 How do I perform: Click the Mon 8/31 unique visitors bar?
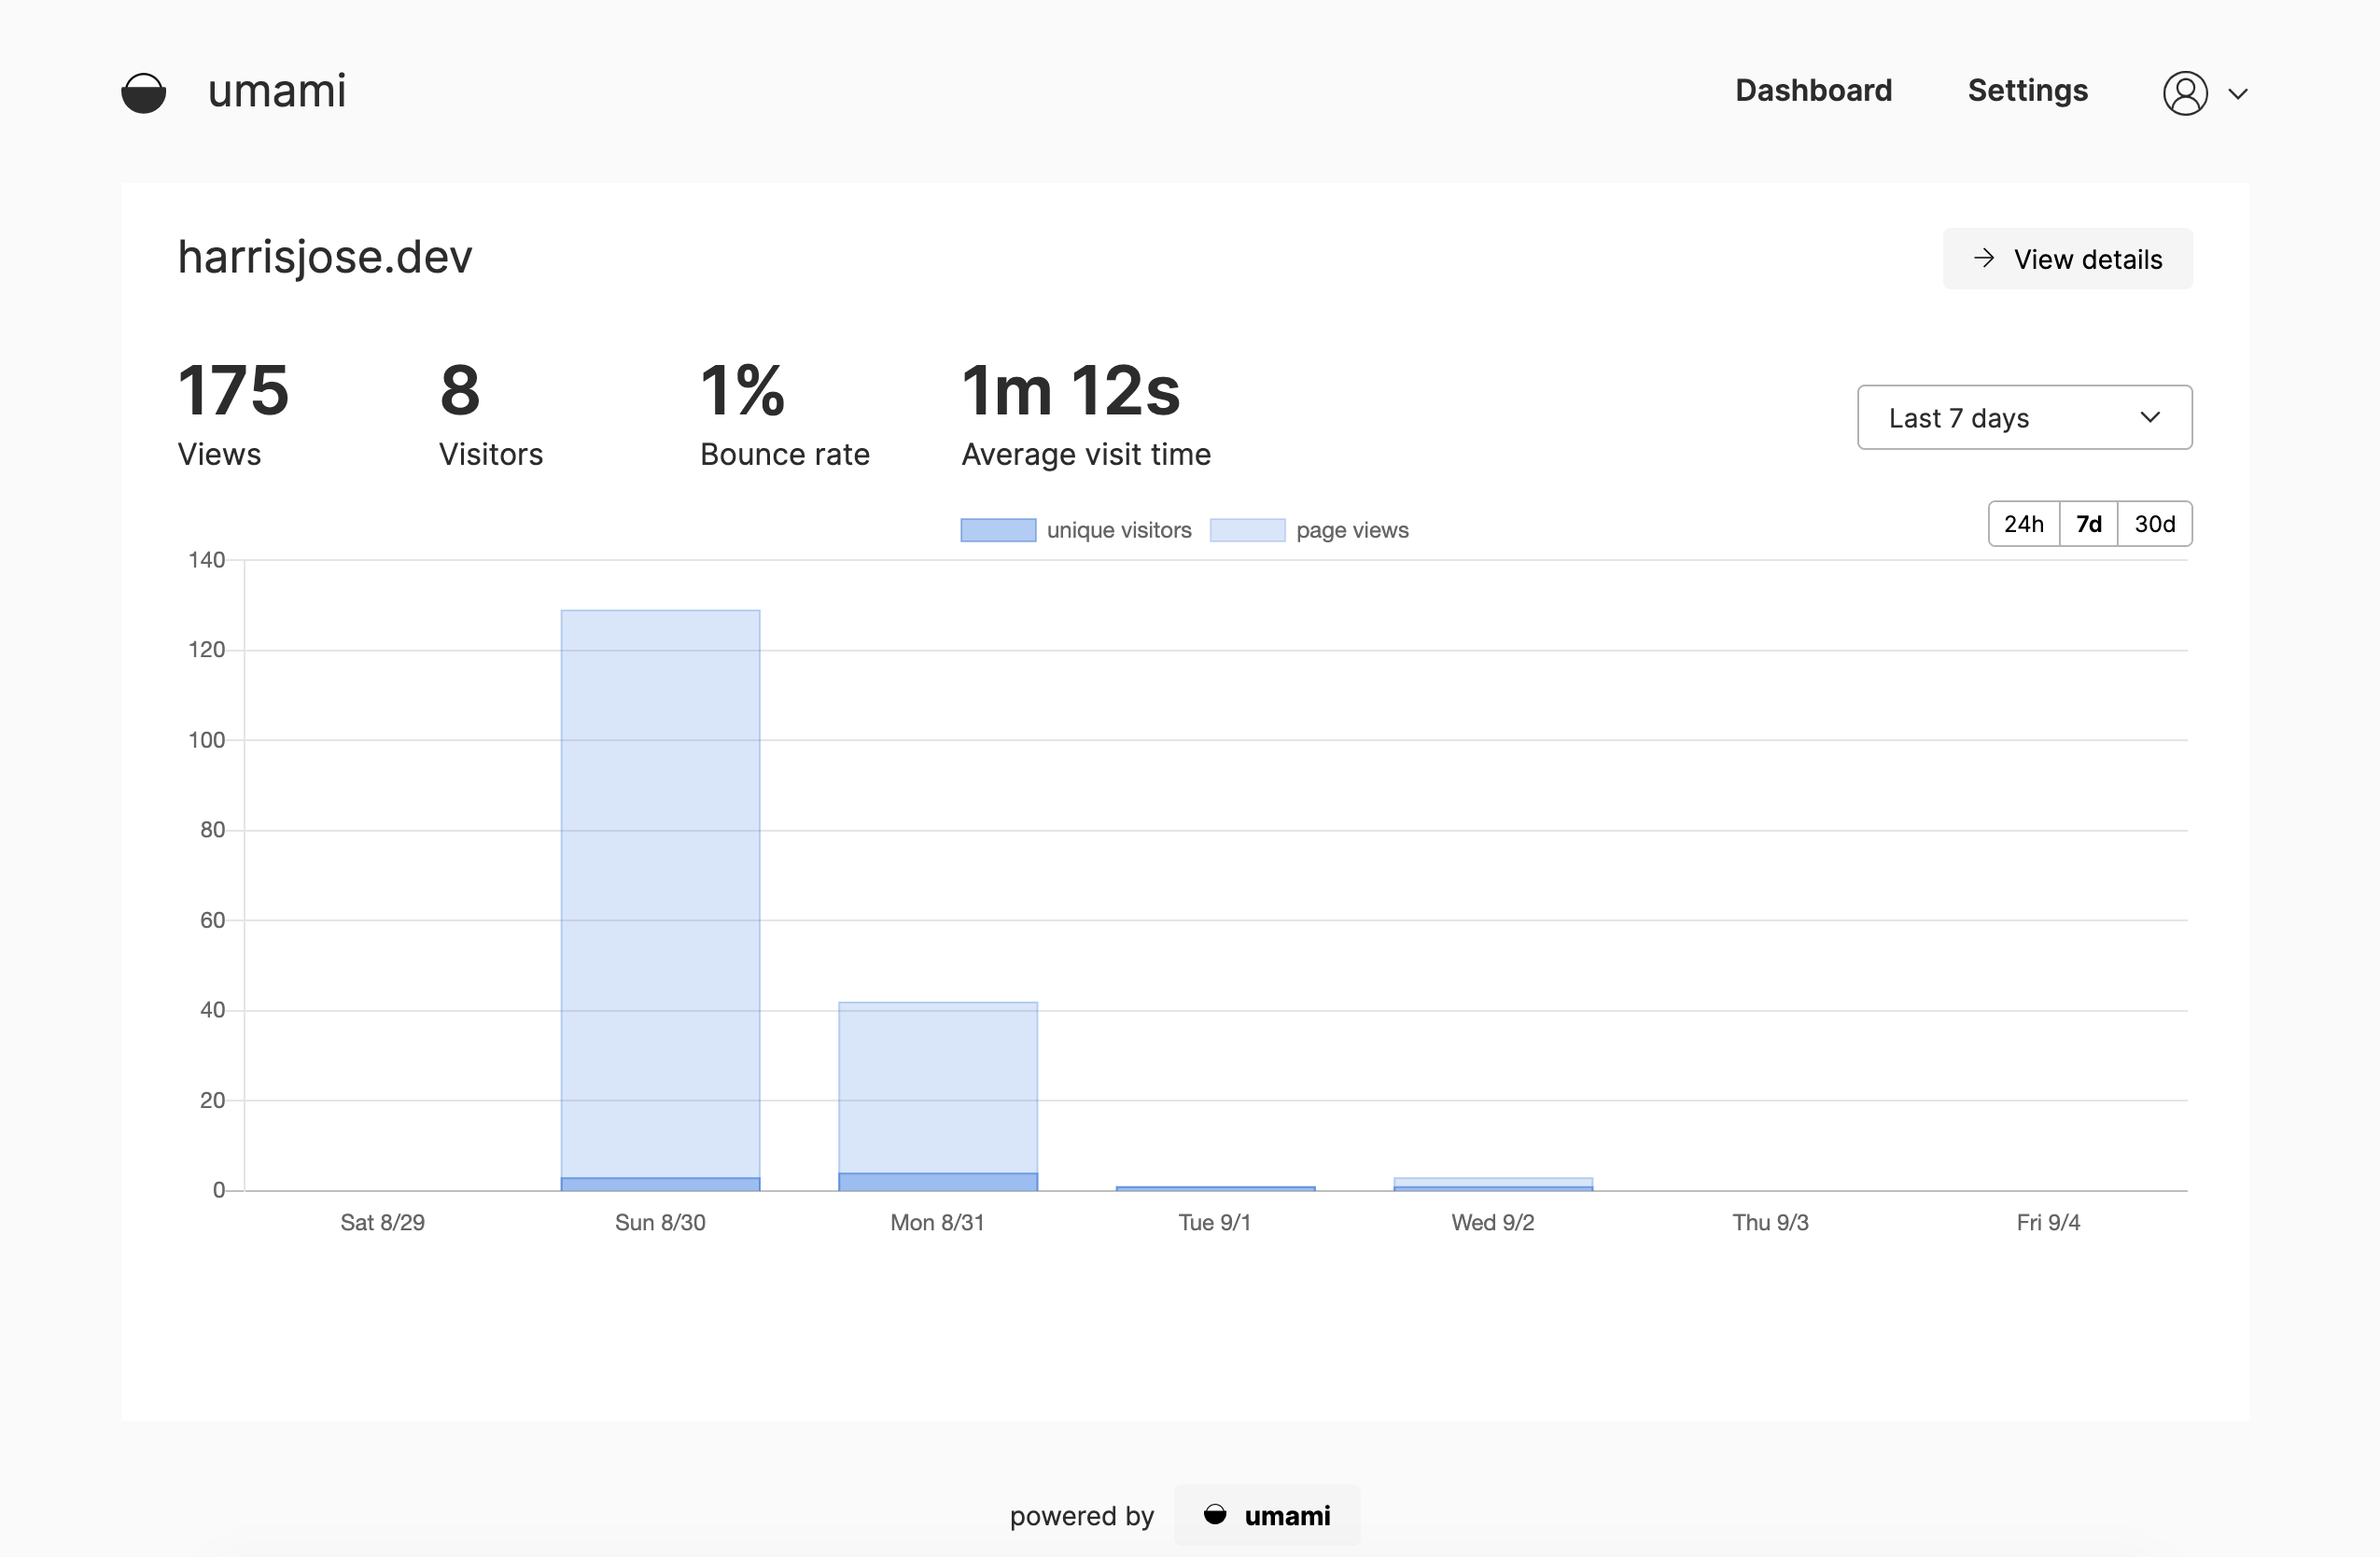coord(937,1182)
